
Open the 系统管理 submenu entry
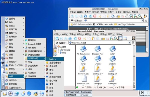[35, 76]
